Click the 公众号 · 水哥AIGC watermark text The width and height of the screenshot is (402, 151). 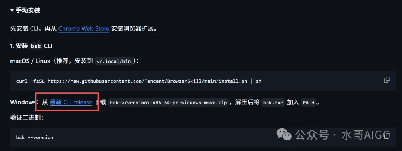(343, 134)
